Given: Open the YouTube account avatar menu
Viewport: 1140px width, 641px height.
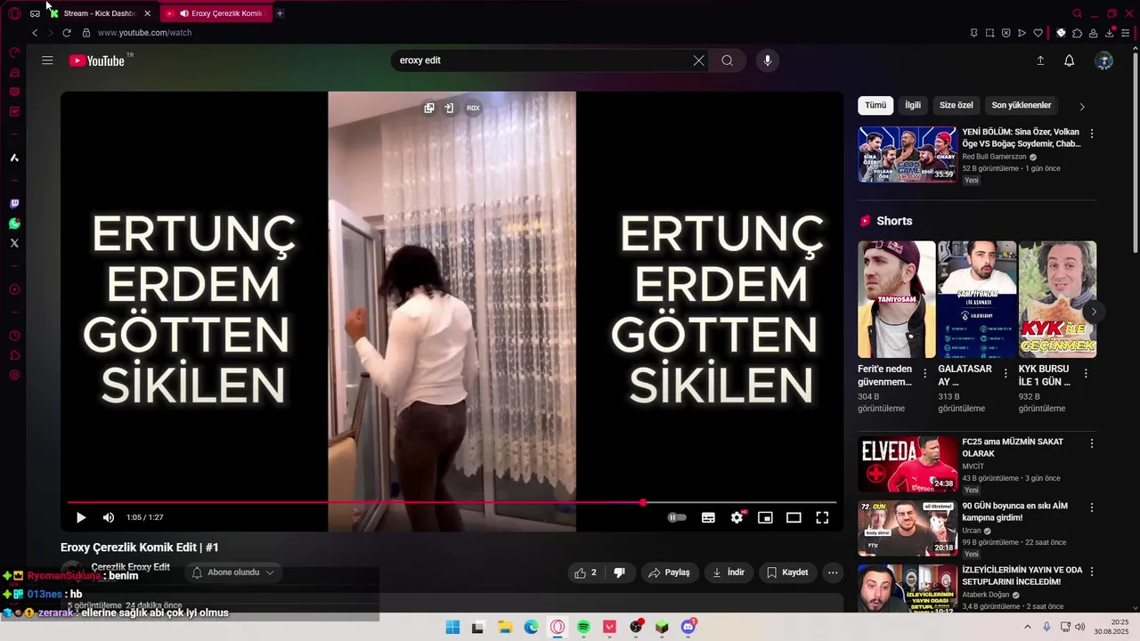Looking at the screenshot, I should (x=1104, y=61).
